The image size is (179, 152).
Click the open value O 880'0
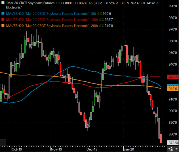tap(67, 3)
